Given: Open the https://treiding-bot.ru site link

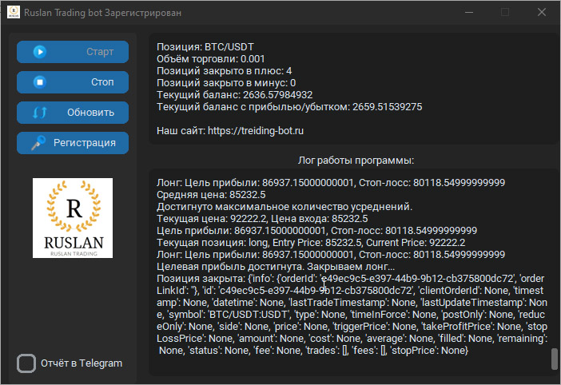Looking at the screenshot, I should 256,131.
